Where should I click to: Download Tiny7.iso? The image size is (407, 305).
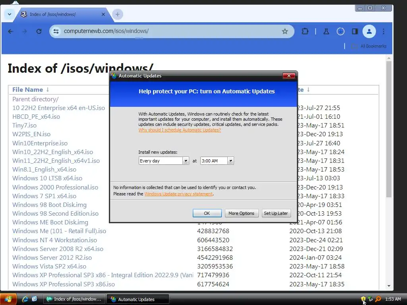tap(24, 125)
